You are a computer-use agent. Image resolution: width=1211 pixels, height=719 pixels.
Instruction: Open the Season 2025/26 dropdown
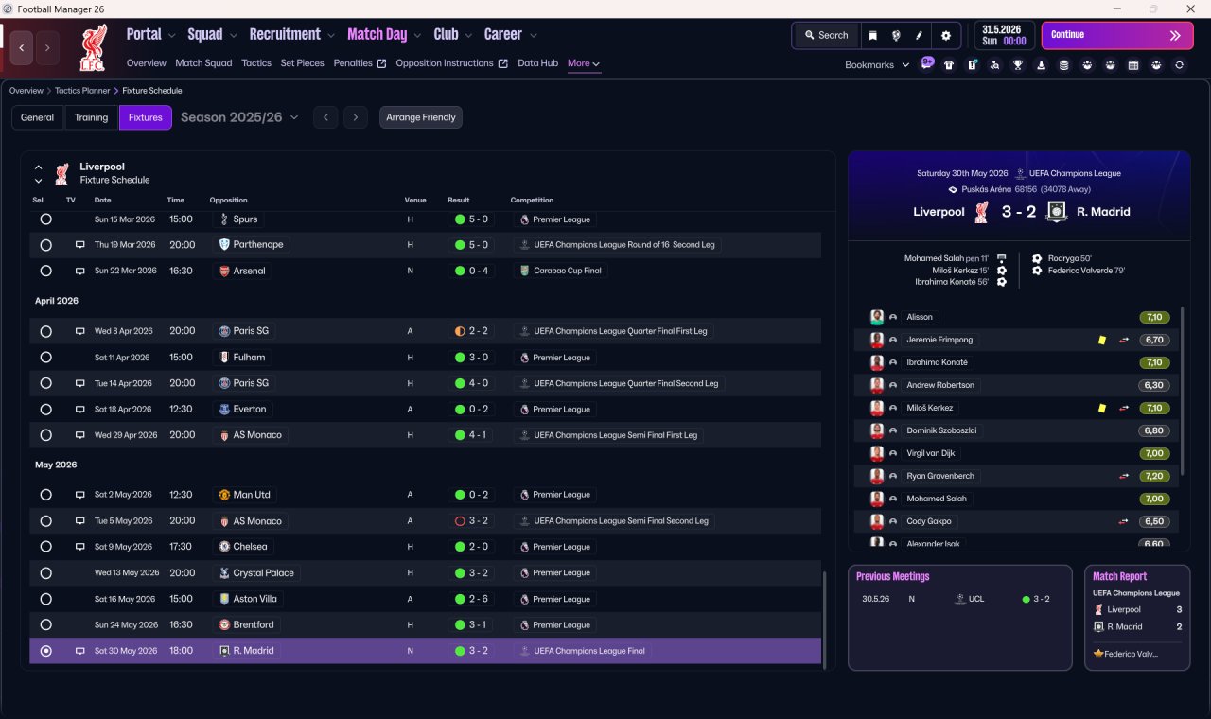click(x=239, y=117)
